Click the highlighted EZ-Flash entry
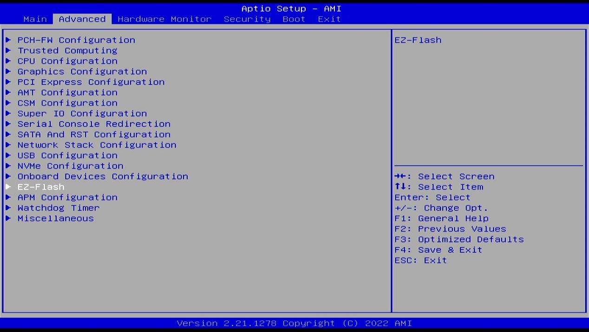Image resolution: width=589 pixels, height=332 pixels. click(41, 187)
